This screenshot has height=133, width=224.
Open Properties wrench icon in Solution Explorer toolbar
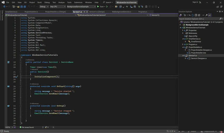click(x=207, y=15)
